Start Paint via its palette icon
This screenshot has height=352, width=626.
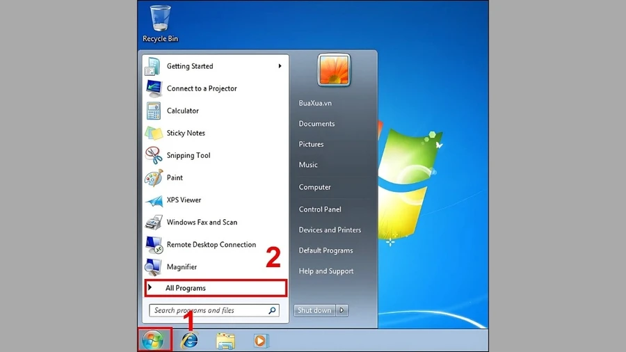click(154, 177)
